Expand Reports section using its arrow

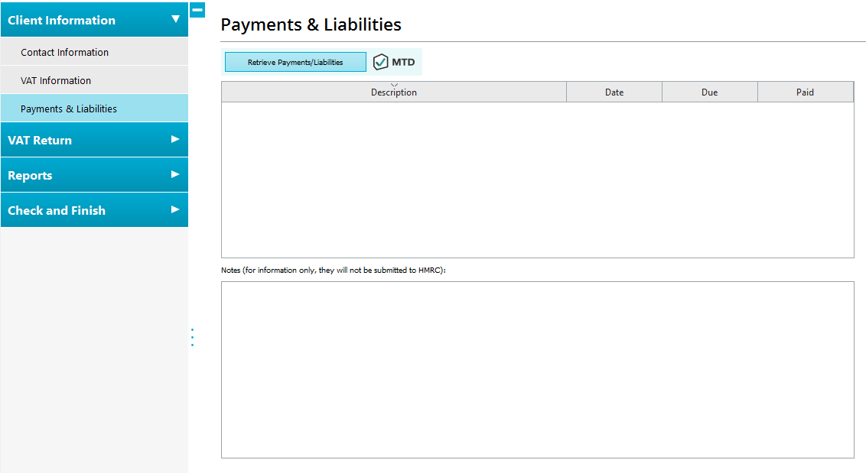(x=175, y=174)
